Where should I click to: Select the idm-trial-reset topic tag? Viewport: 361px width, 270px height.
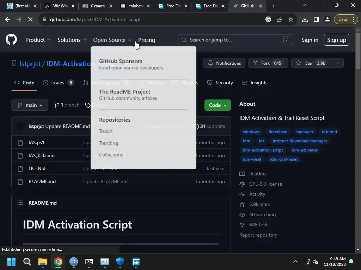click(x=284, y=159)
